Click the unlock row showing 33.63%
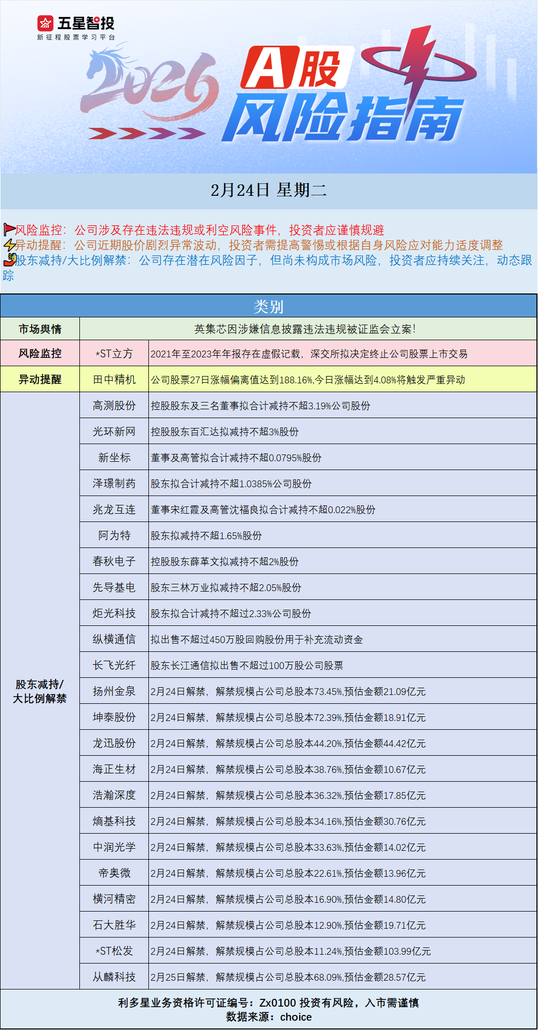 [288, 847]
